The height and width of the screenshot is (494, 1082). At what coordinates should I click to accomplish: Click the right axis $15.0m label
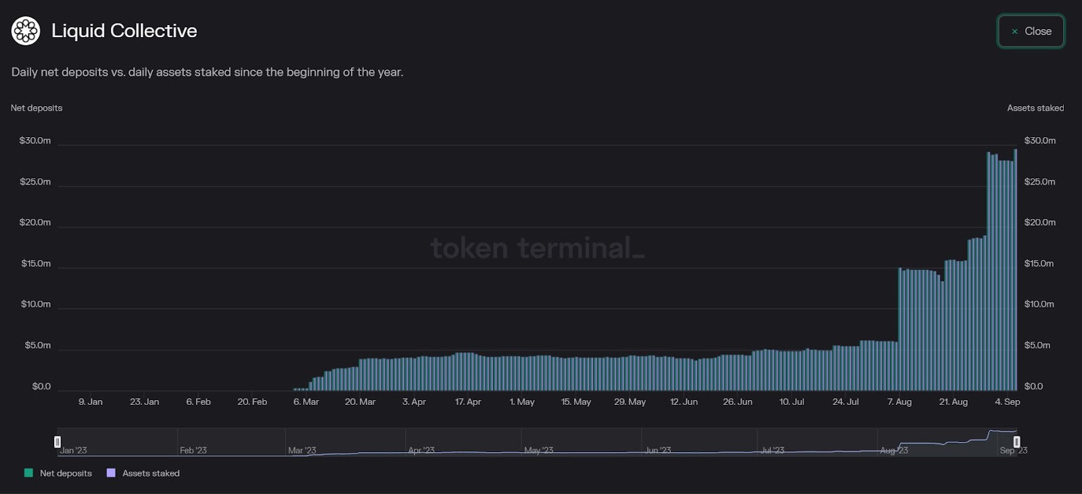click(1039, 264)
